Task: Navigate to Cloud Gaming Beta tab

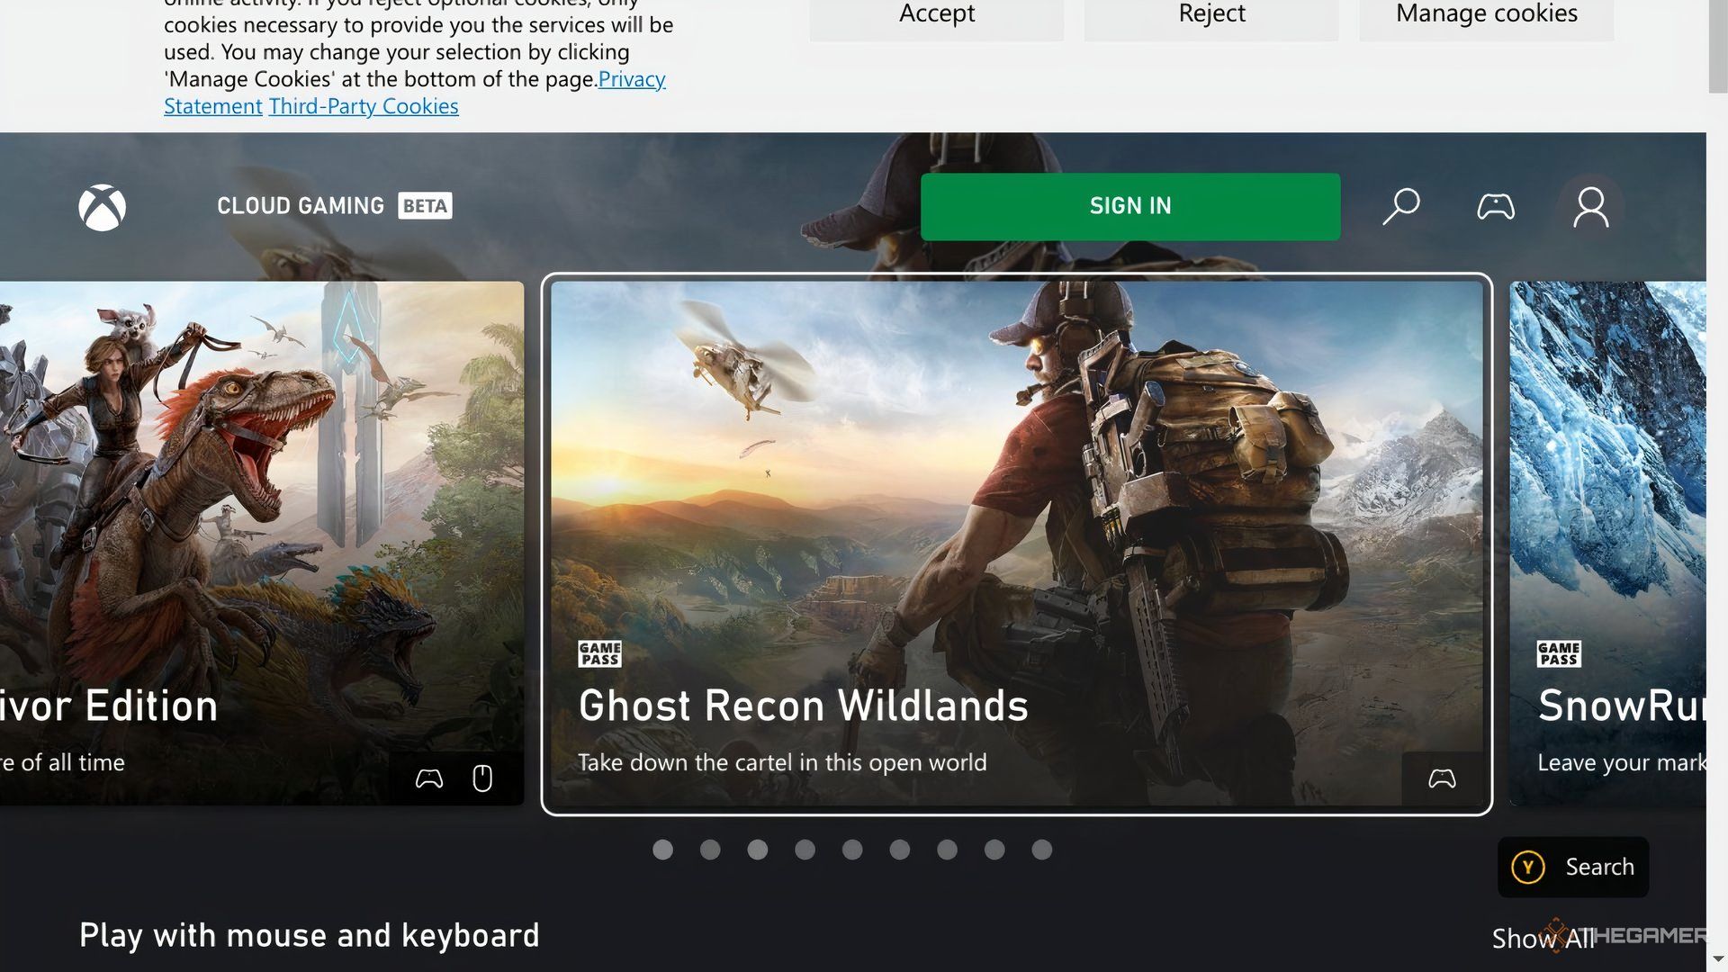Action: pyautogui.click(x=332, y=205)
